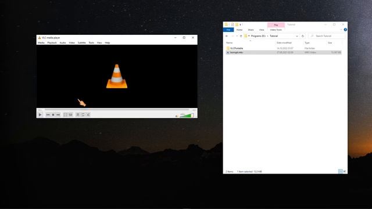Toggle loop mode in VLC

[x=83, y=115]
